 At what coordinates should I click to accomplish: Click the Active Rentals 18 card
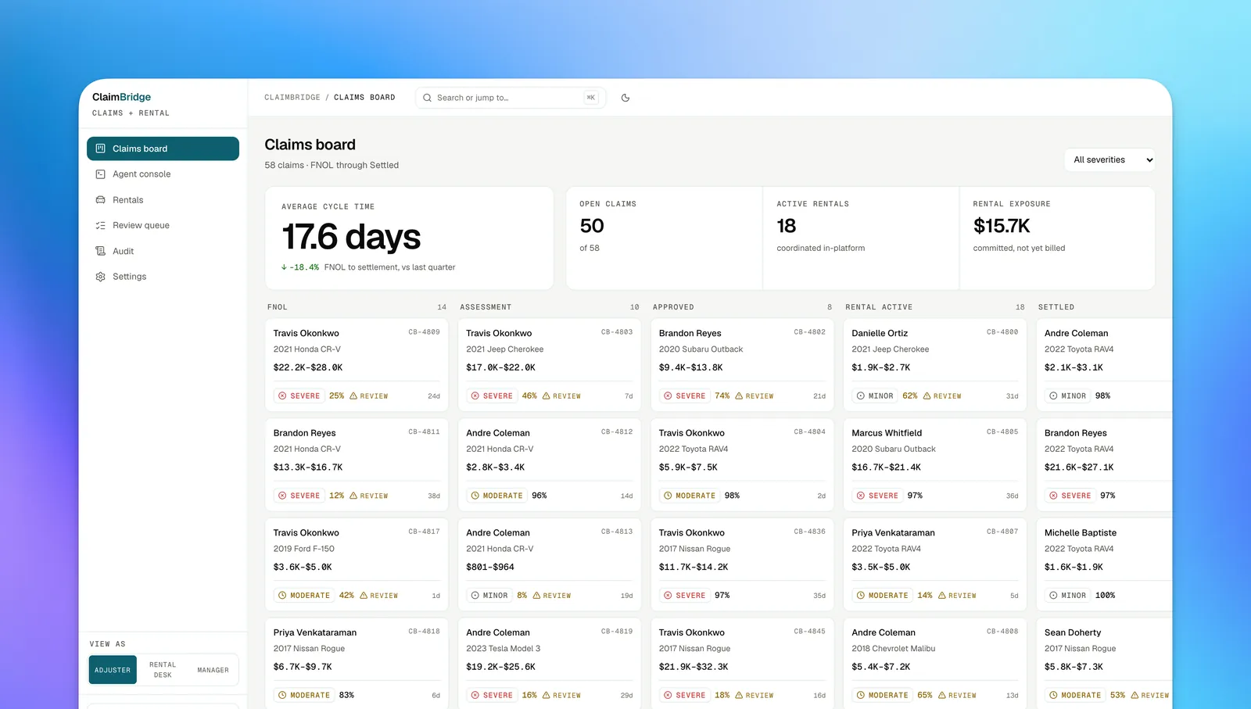861,238
